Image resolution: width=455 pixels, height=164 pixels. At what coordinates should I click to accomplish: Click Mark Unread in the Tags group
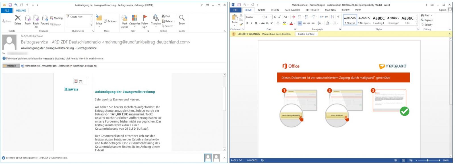coord(125,21)
